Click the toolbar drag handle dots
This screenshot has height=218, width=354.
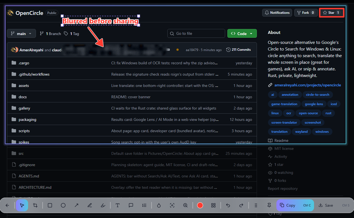pos(256,205)
